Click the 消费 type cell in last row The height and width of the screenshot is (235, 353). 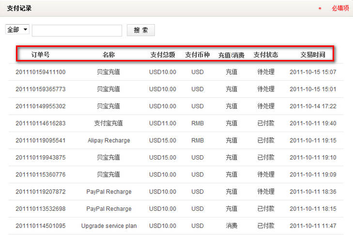[231, 226]
